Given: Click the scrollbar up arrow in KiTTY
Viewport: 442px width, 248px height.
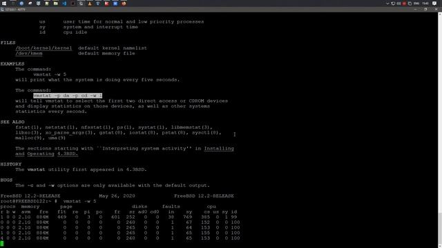Looking at the screenshot, I should pyautogui.click(x=440, y=14).
